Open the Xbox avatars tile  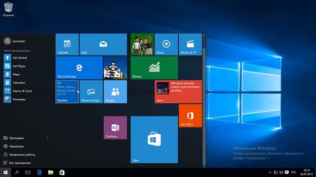(x=142, y=44)
